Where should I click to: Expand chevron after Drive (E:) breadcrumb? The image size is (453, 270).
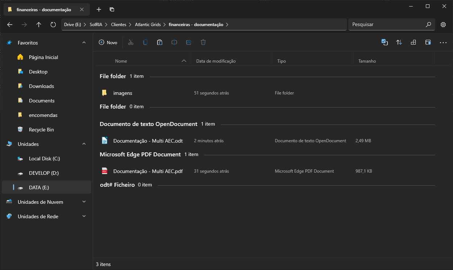[x=85, y=25]
